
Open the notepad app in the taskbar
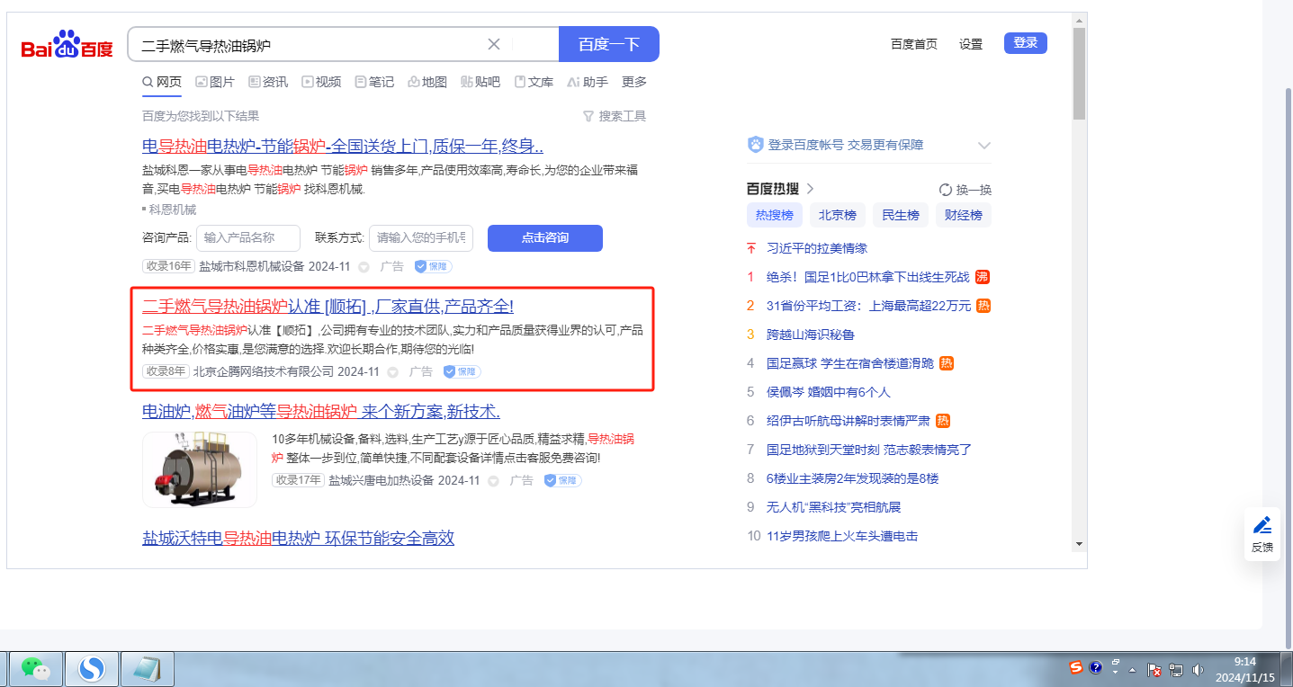[x=146, y=668]
